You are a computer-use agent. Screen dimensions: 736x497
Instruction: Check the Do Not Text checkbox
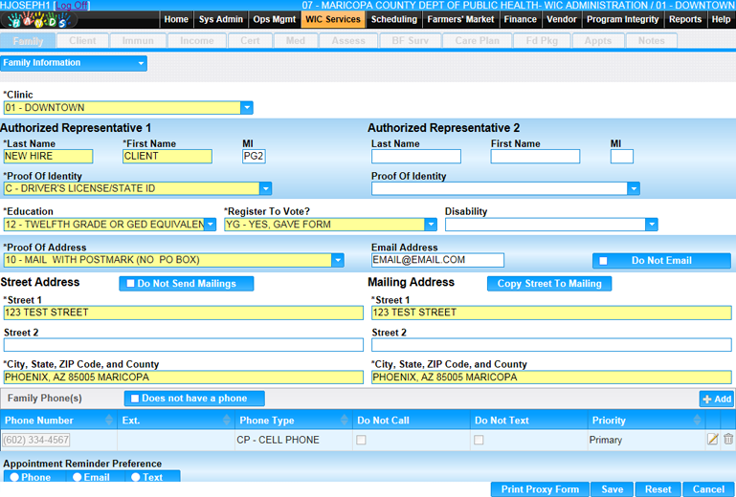coord(479,441)
